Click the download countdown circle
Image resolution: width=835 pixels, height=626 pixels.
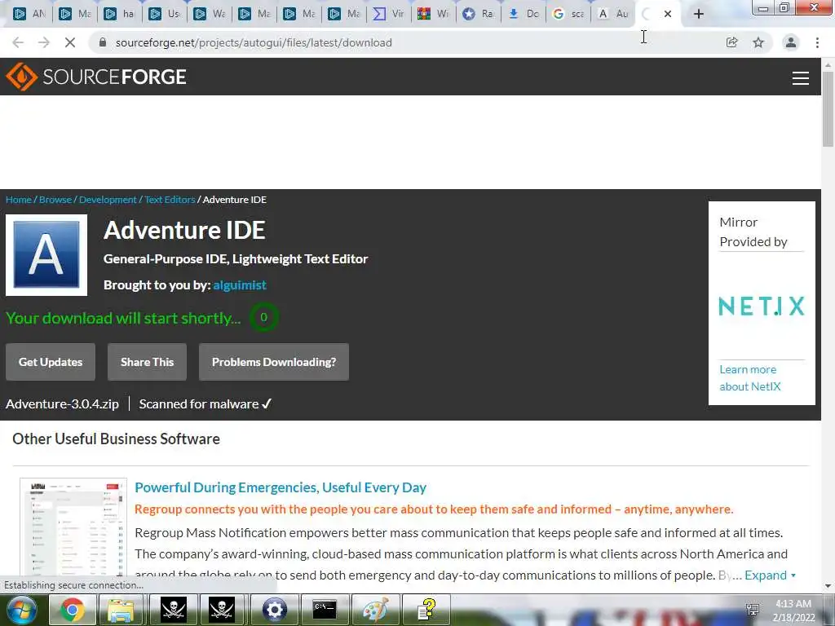tap(263, 317)
